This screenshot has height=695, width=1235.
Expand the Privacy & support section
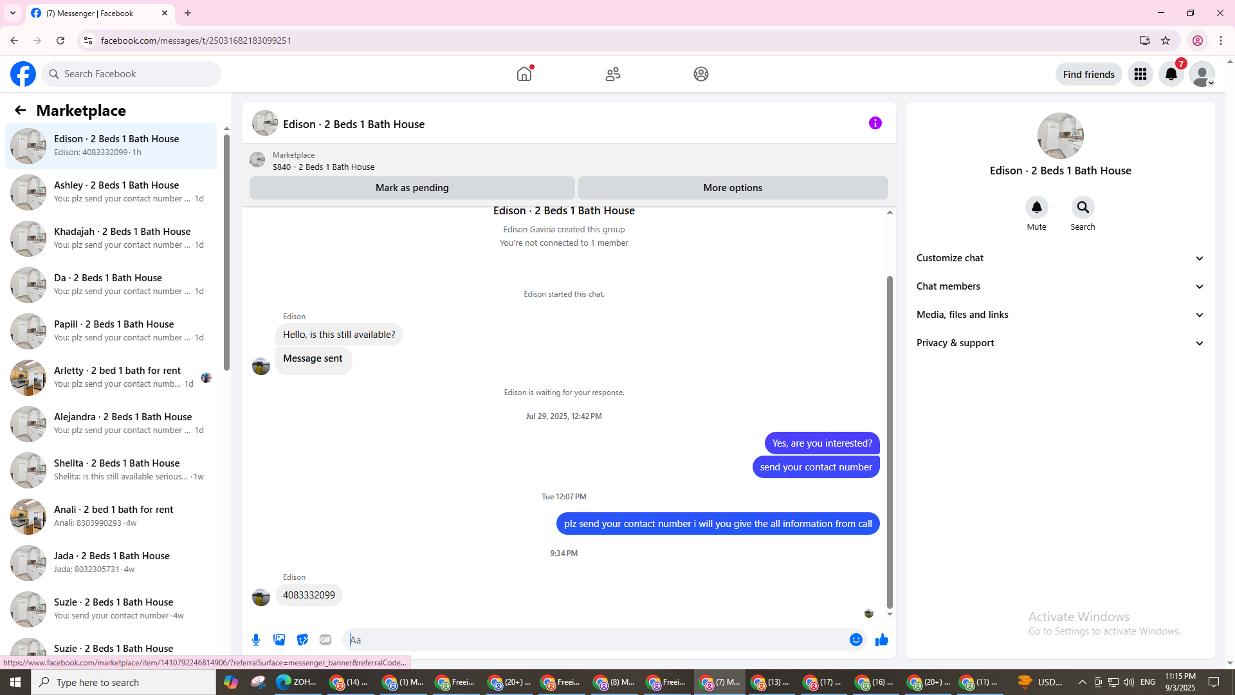click(x=1060, y=343)
